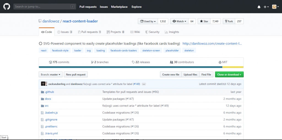This screenshot has height=140, width=282.
Task: Open the GitHub logo homepage
Action: coord(7,7)
